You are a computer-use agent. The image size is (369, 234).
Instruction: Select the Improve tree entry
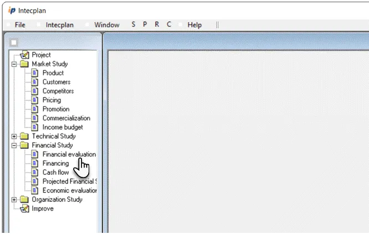coord(43,208)
